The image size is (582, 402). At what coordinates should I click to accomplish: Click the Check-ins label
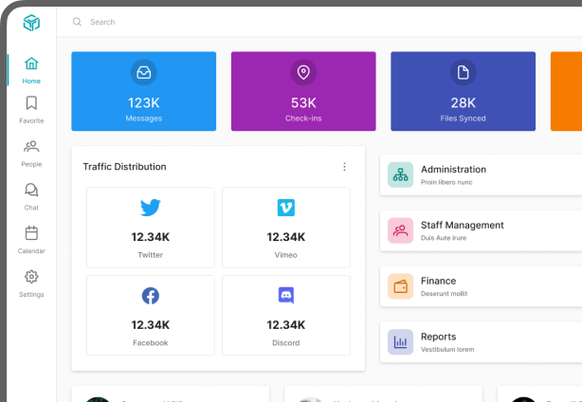pyautogui.click(x=303, y=119)
